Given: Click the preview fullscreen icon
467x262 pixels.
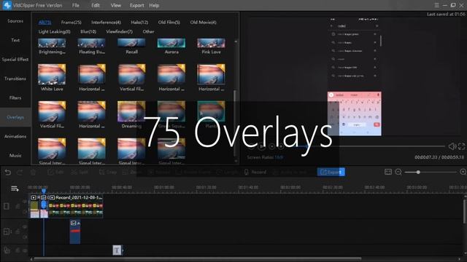Looking at the screenshot, I should point(461,146).
